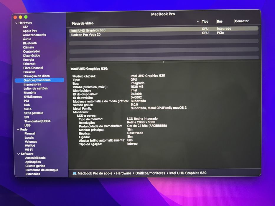275x206 pixels.
Task: Select Locais under Rede
Action: pos(29,138)
